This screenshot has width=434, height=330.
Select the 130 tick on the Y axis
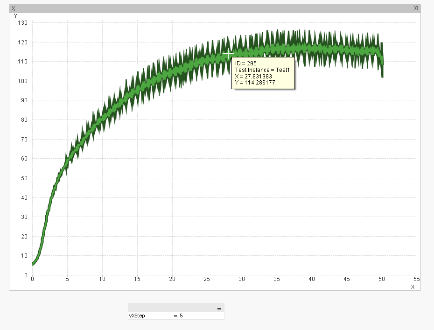click(23, 23)
